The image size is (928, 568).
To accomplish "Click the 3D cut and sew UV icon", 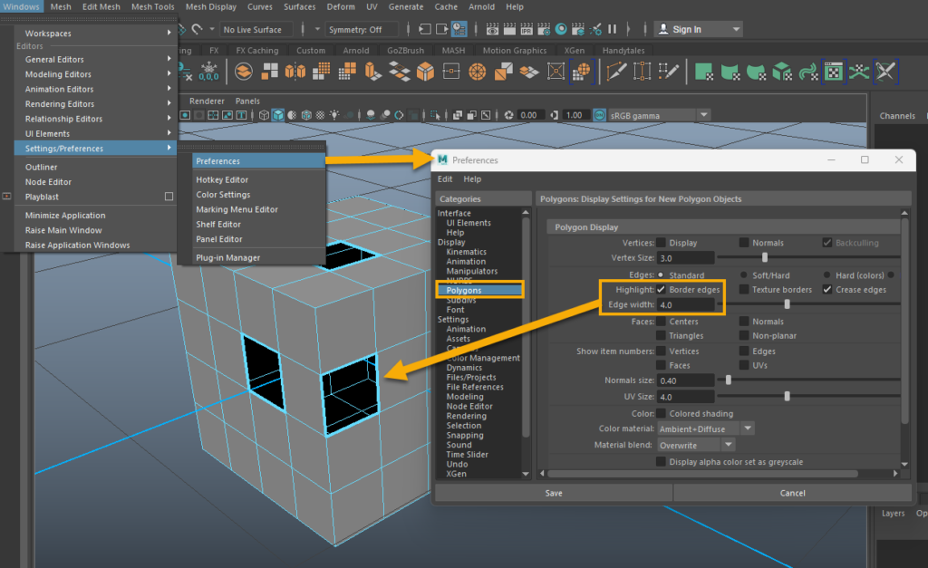I will (x=886, y=72).
